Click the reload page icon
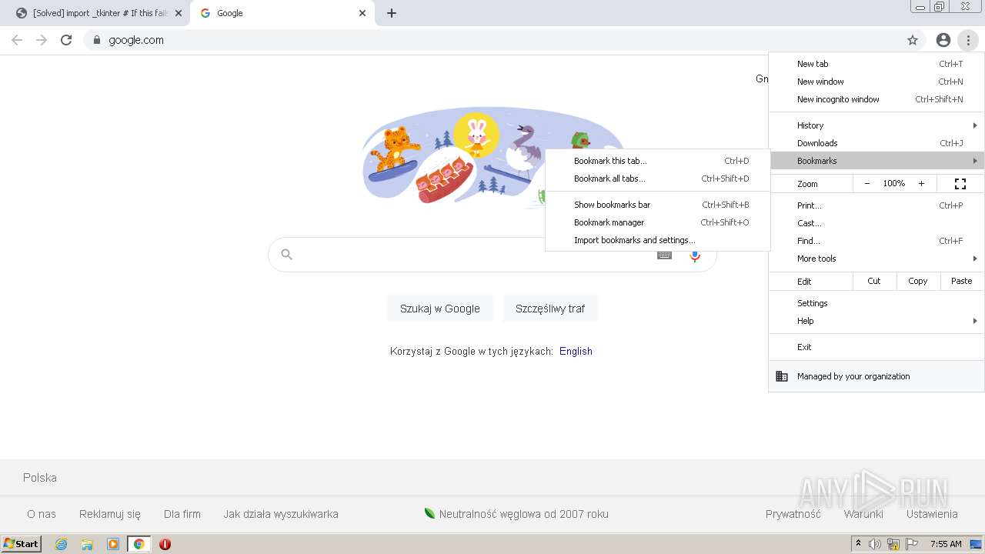985x554 pixels. [66, 40]
